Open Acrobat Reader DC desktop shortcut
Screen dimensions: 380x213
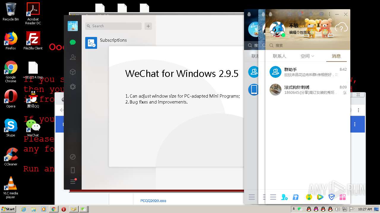point(33,13)
